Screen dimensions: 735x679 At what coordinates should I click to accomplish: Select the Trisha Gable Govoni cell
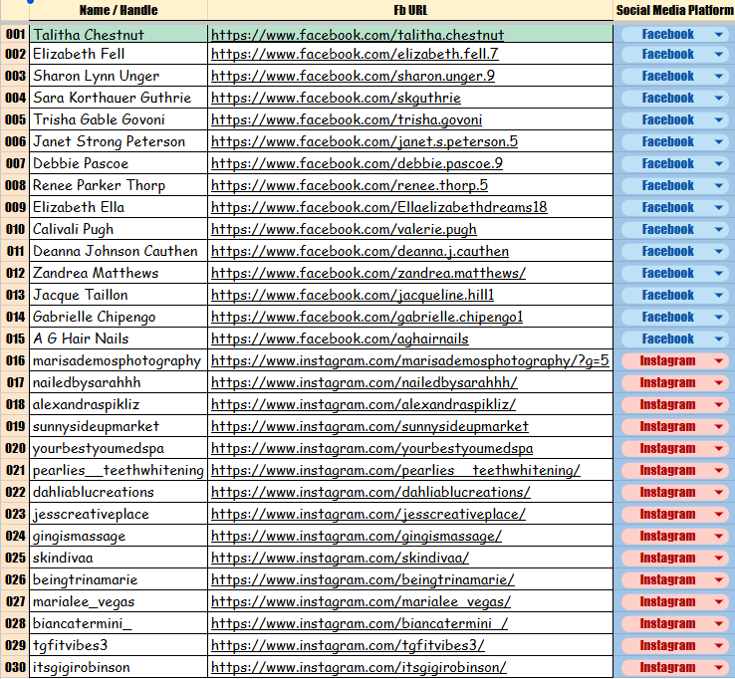coord(119,119)
